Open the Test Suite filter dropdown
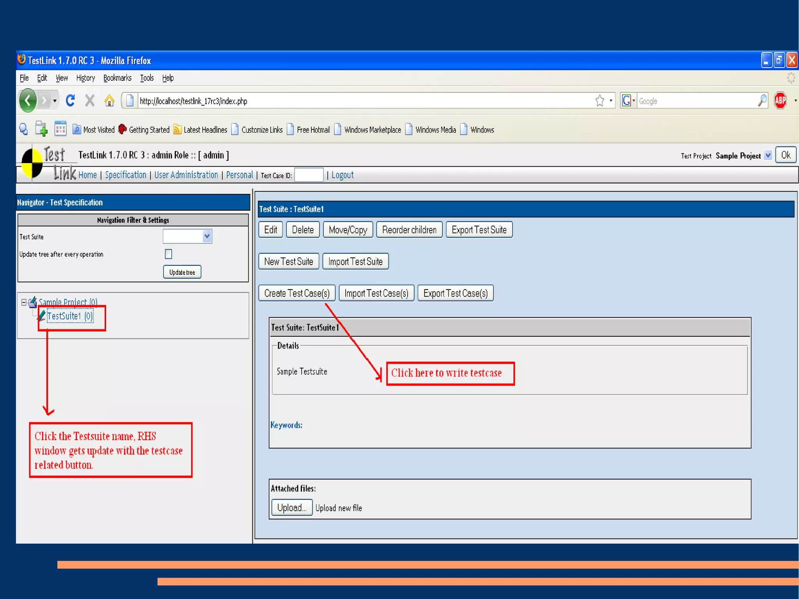799x599 pixels. [x=188, y=236]
